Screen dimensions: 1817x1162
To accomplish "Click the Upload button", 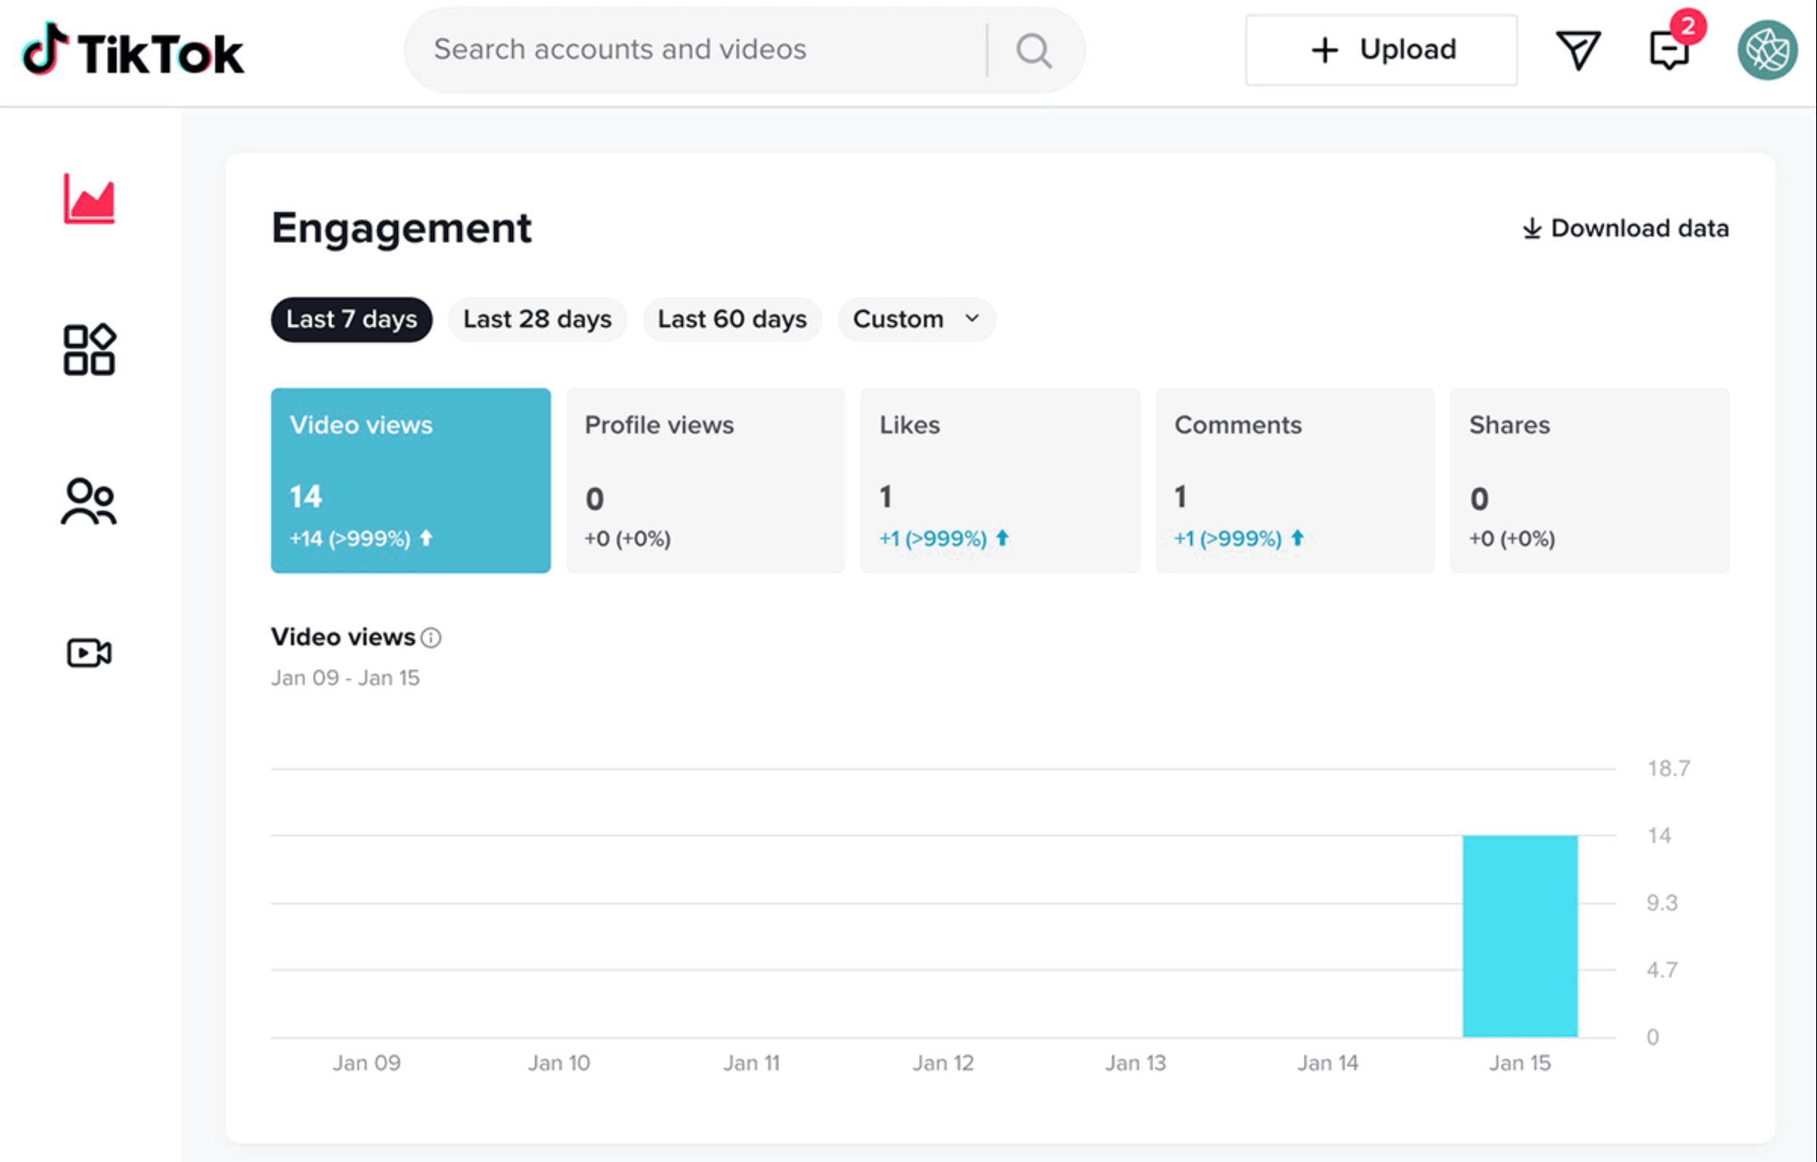I will (x=1380, y=49).
